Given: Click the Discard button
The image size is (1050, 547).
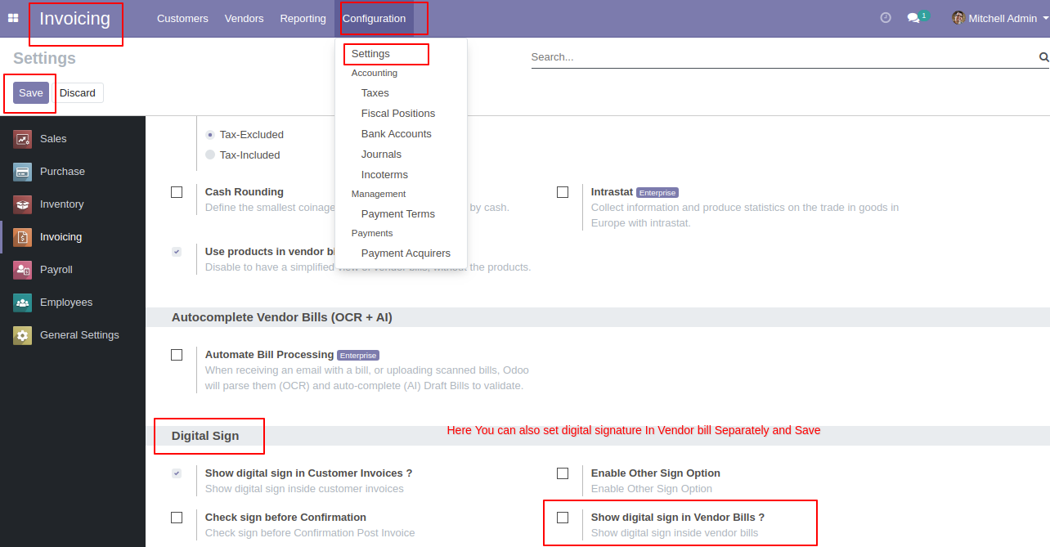Looking at the screenshot, I should coord(78,93).
